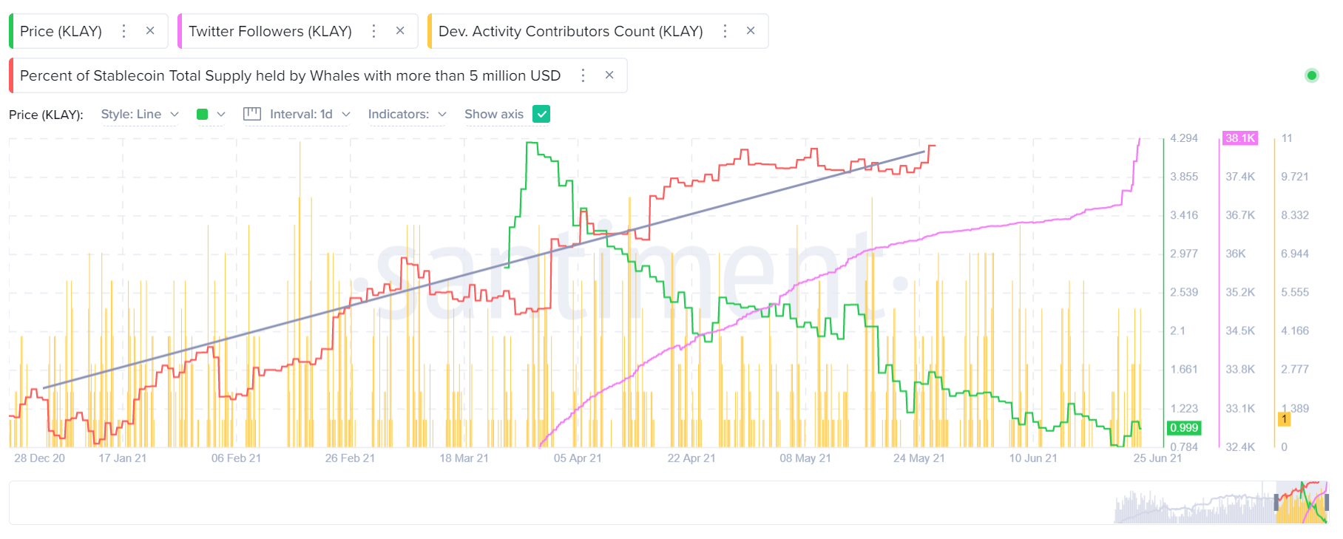1343x539 pixels.
Task: Click the left handle of timeline brush
Action: click(x=1276, y=503)
